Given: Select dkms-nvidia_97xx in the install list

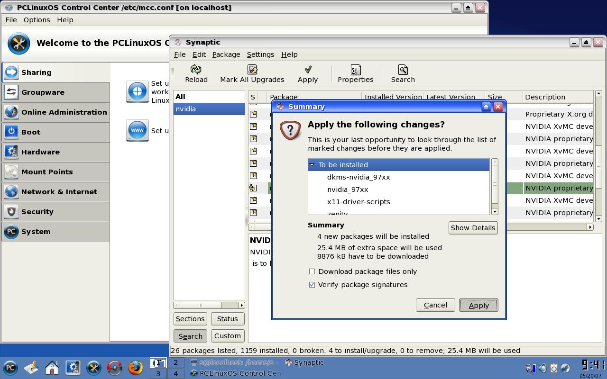Looking at the screenshot, I should (x=359, y=177).
